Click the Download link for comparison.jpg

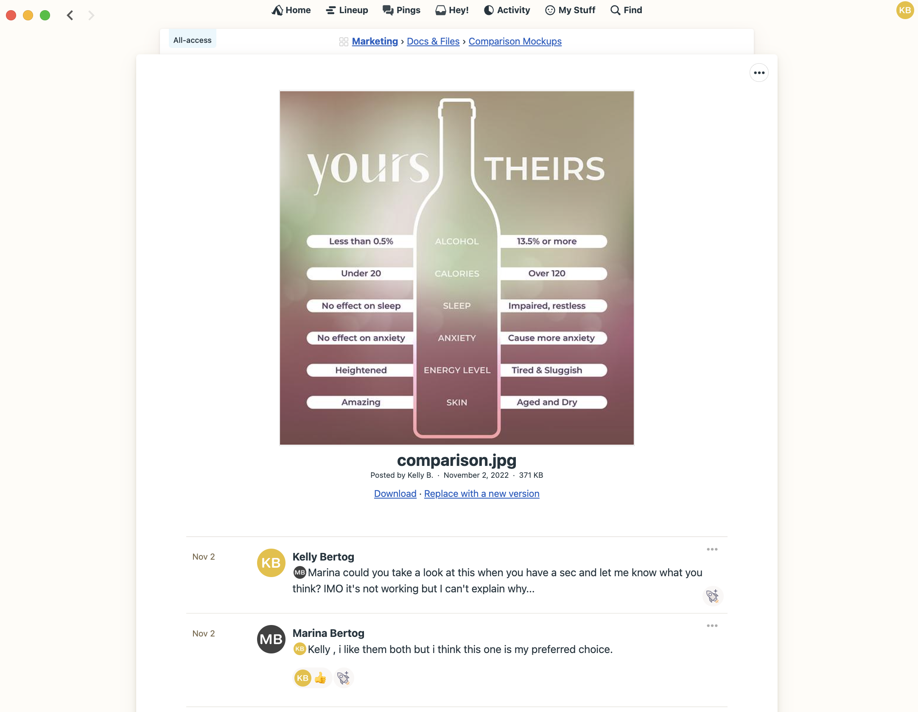pos(394,493)
